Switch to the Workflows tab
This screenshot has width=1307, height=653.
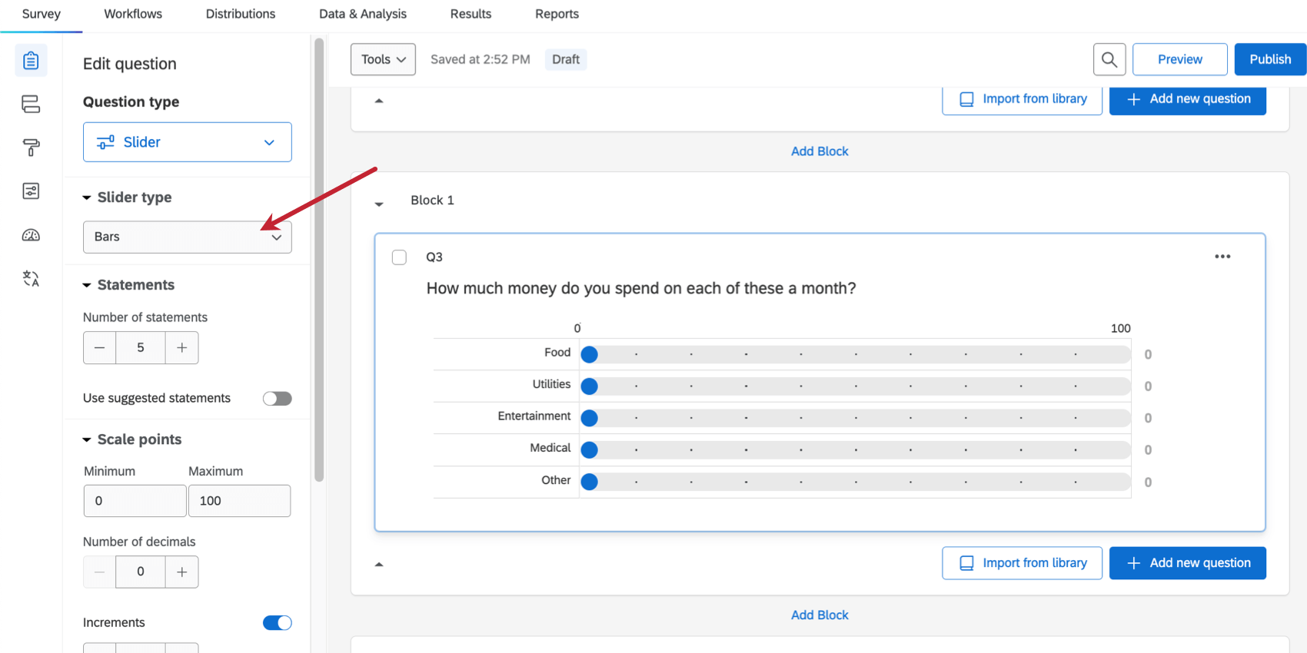[x=133, y=14]
